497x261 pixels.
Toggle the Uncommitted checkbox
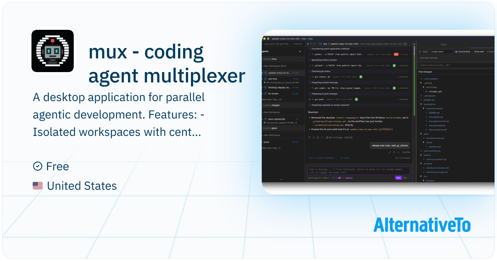456,52
